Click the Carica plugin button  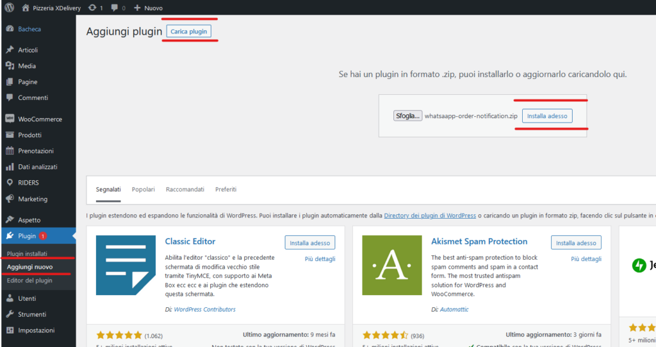pyautogui.click(x=189, y=31)
